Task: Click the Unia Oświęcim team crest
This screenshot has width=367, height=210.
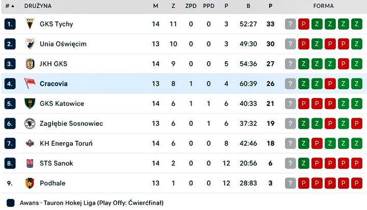Action: tap(30, 44)
